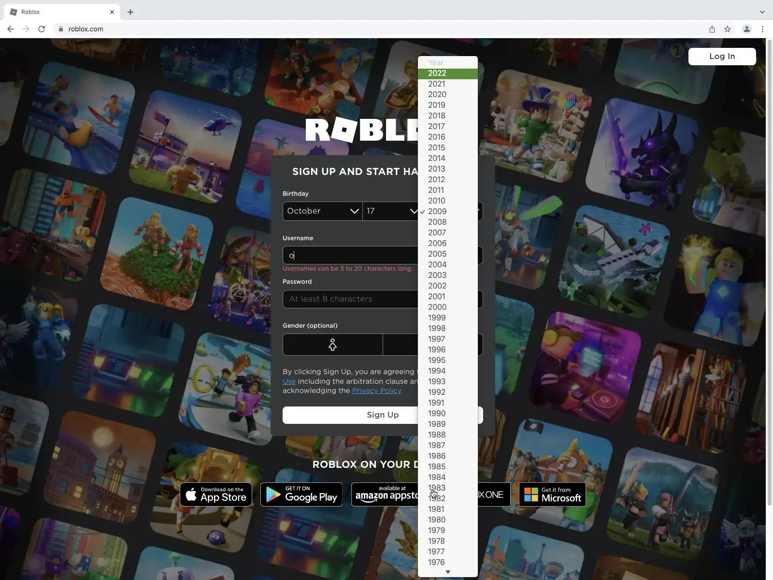Choose 2002 in the year list
The width and height of the screenshot is (773, 580).
coord(448,286)
